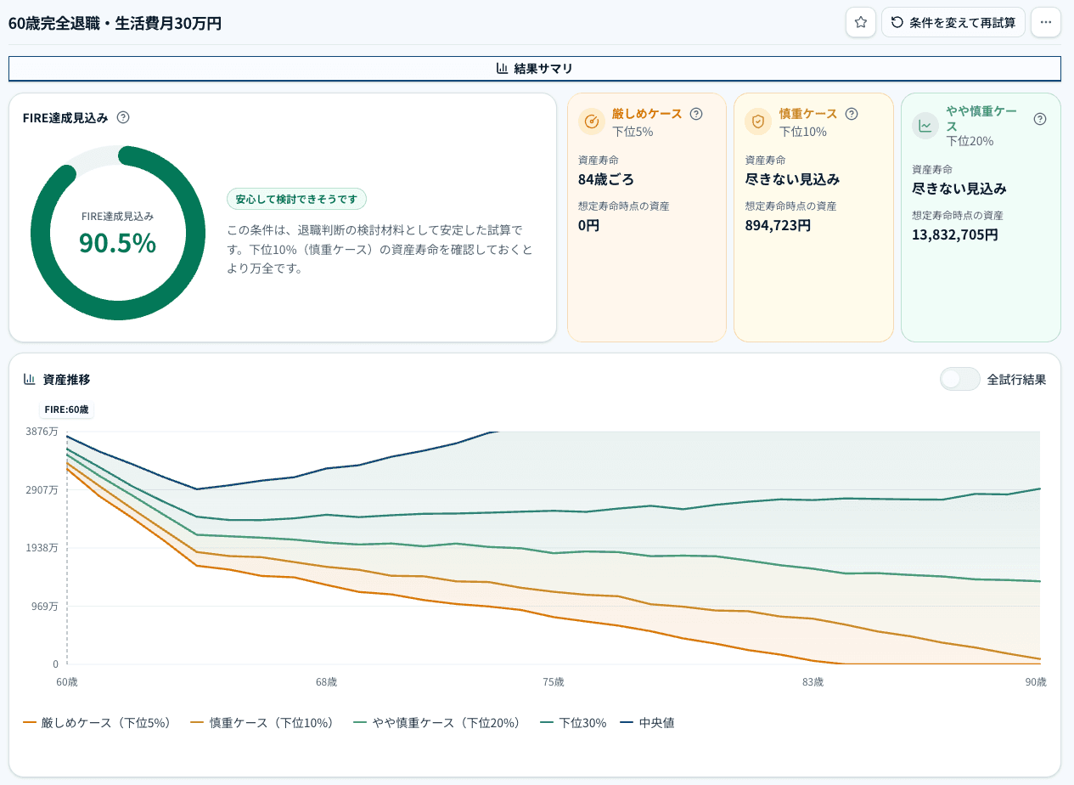Click the 84歳ごろ asset lifespan value

coord(606,179)
